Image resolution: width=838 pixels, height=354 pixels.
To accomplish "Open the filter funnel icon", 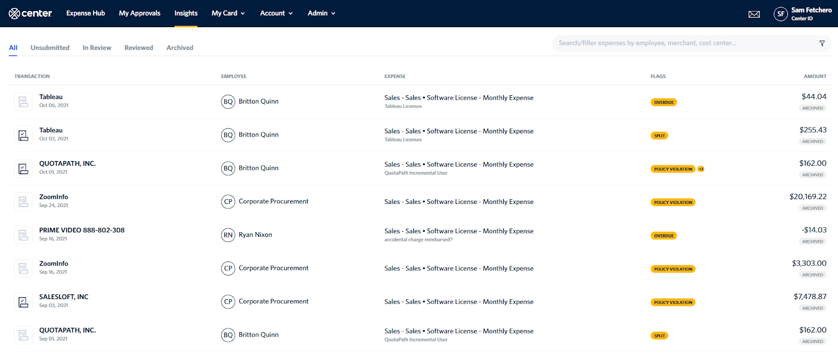I will [822, 43].
